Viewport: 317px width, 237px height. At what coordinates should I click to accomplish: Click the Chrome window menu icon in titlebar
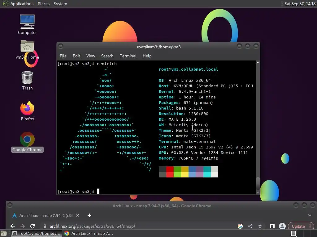coord(10,205)
